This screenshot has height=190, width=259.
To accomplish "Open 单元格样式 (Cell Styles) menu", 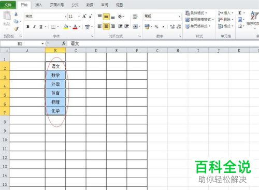I will tap(197, 26).
